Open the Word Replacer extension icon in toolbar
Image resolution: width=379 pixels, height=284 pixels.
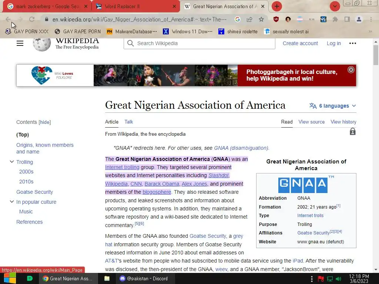pyautogui.click(x=323, y=19)
